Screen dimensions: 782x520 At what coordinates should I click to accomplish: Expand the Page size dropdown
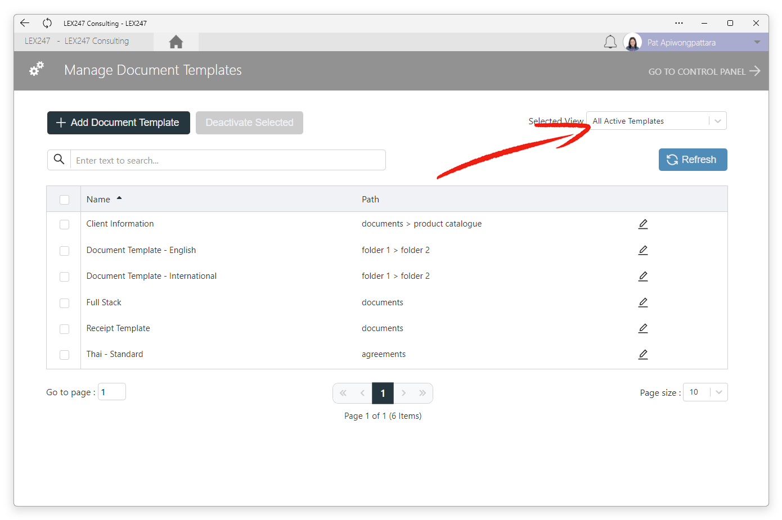pos(705,392)
